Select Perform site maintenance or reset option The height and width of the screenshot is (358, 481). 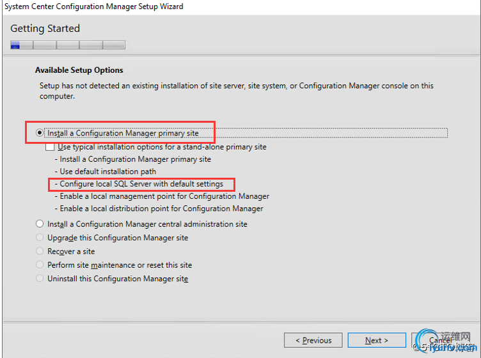40,265
